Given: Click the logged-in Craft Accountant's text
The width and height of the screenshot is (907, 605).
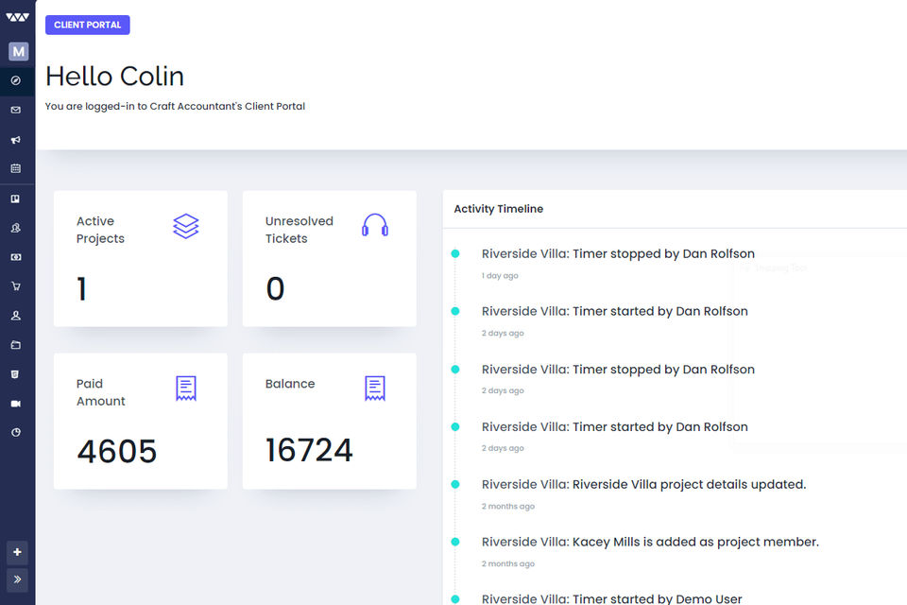Looking at the screenshot, I should [x=175, y=107].
